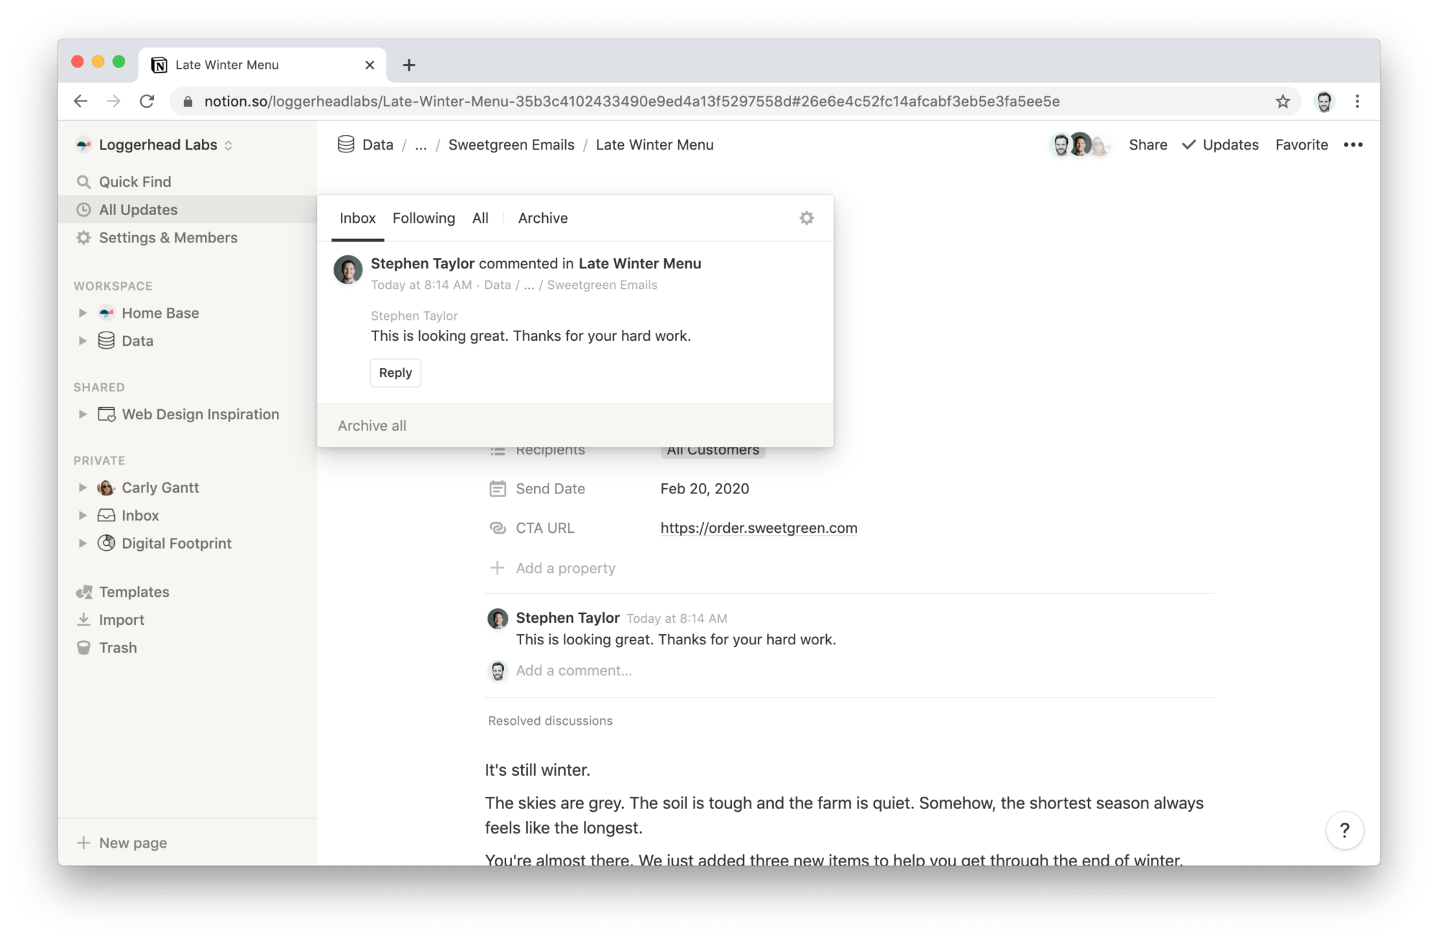Image resolution: width=1438 pixels, height=942 pixels.
Task: Click the All Updates clock icon
Action: (84, 209)
